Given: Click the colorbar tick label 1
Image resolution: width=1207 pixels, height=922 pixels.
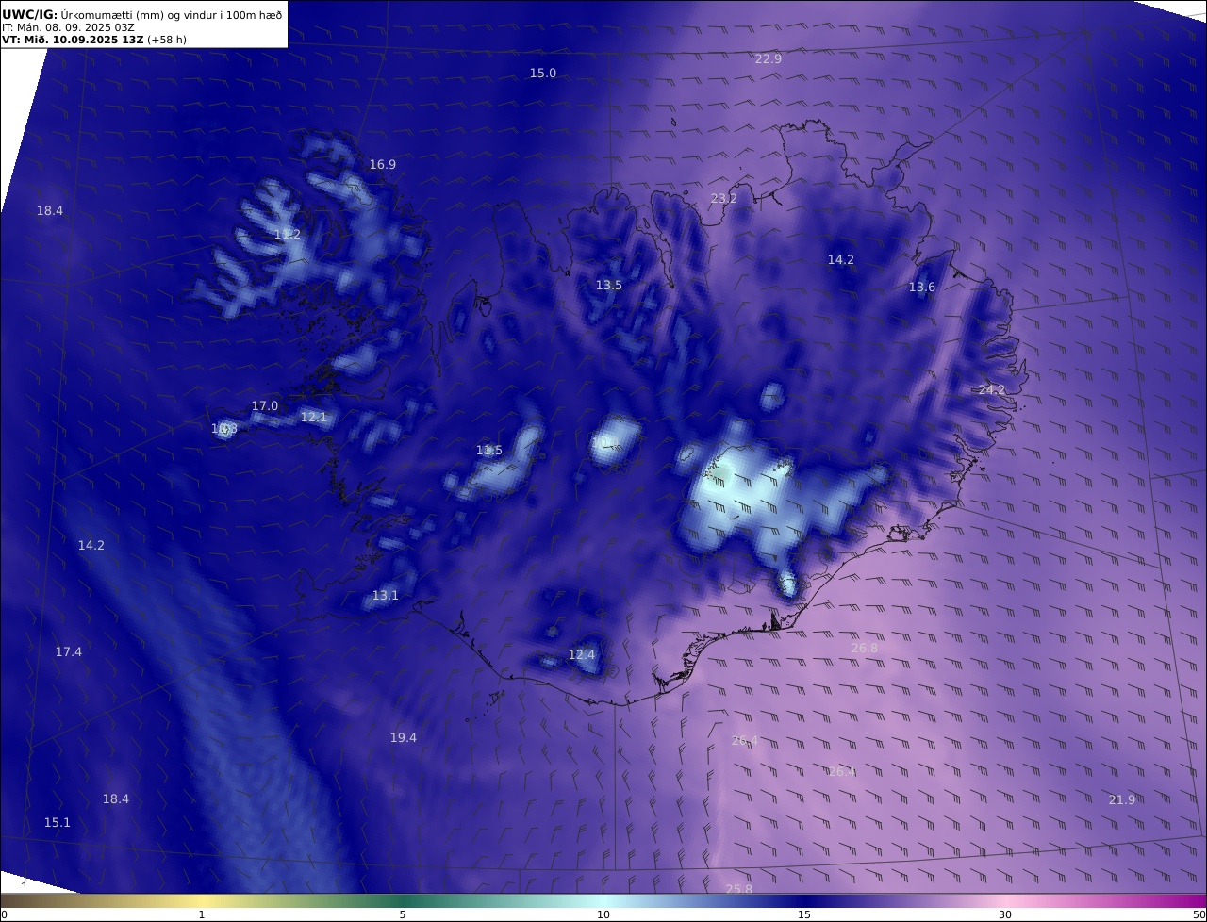Looking at the screenshot, I should 202,914.
